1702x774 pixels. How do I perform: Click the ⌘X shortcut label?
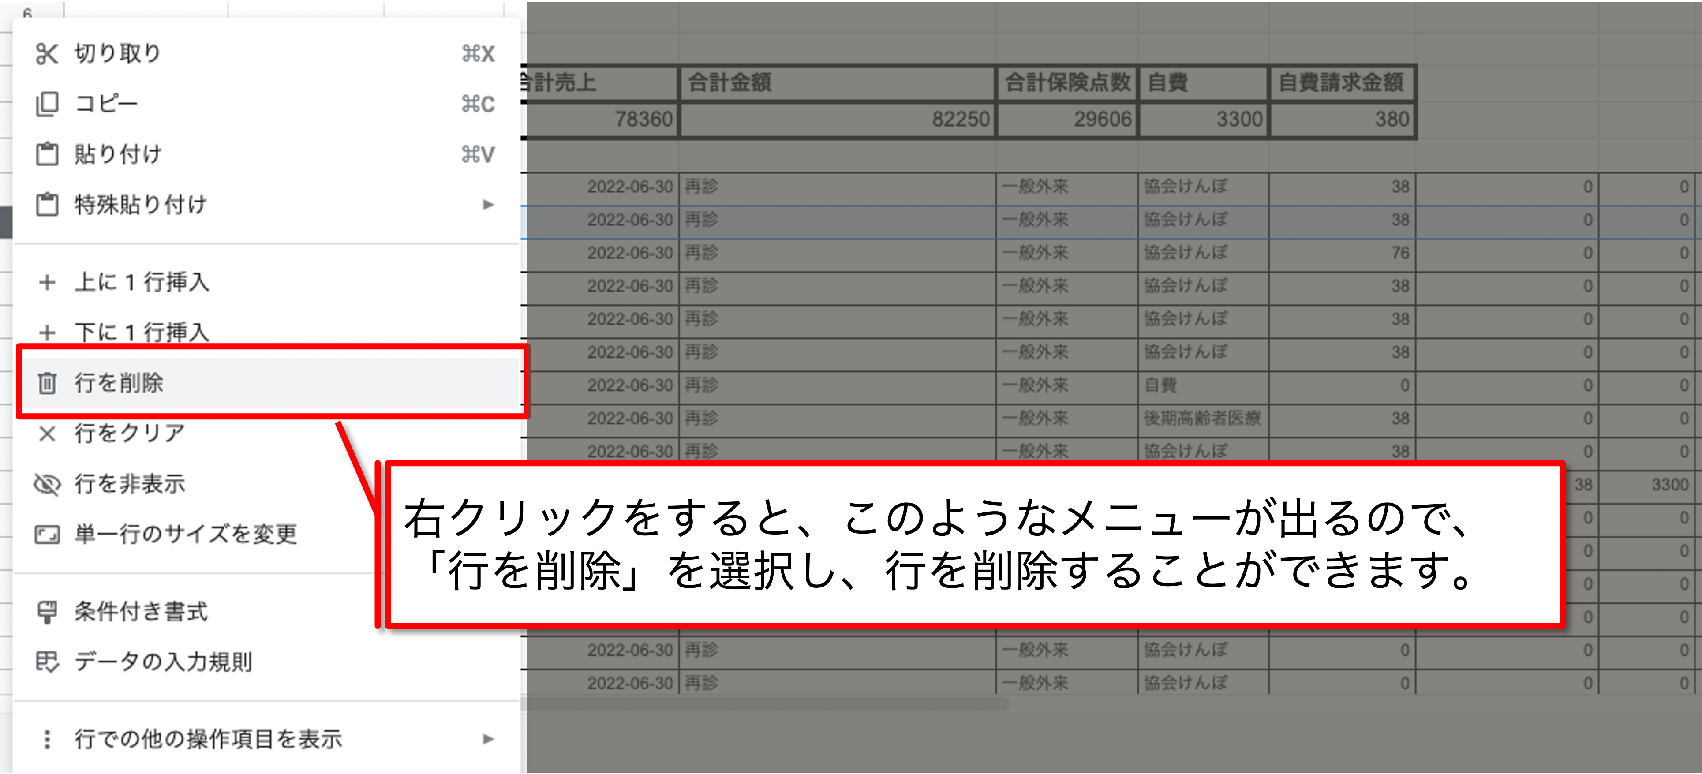click(x=479, y=53)
